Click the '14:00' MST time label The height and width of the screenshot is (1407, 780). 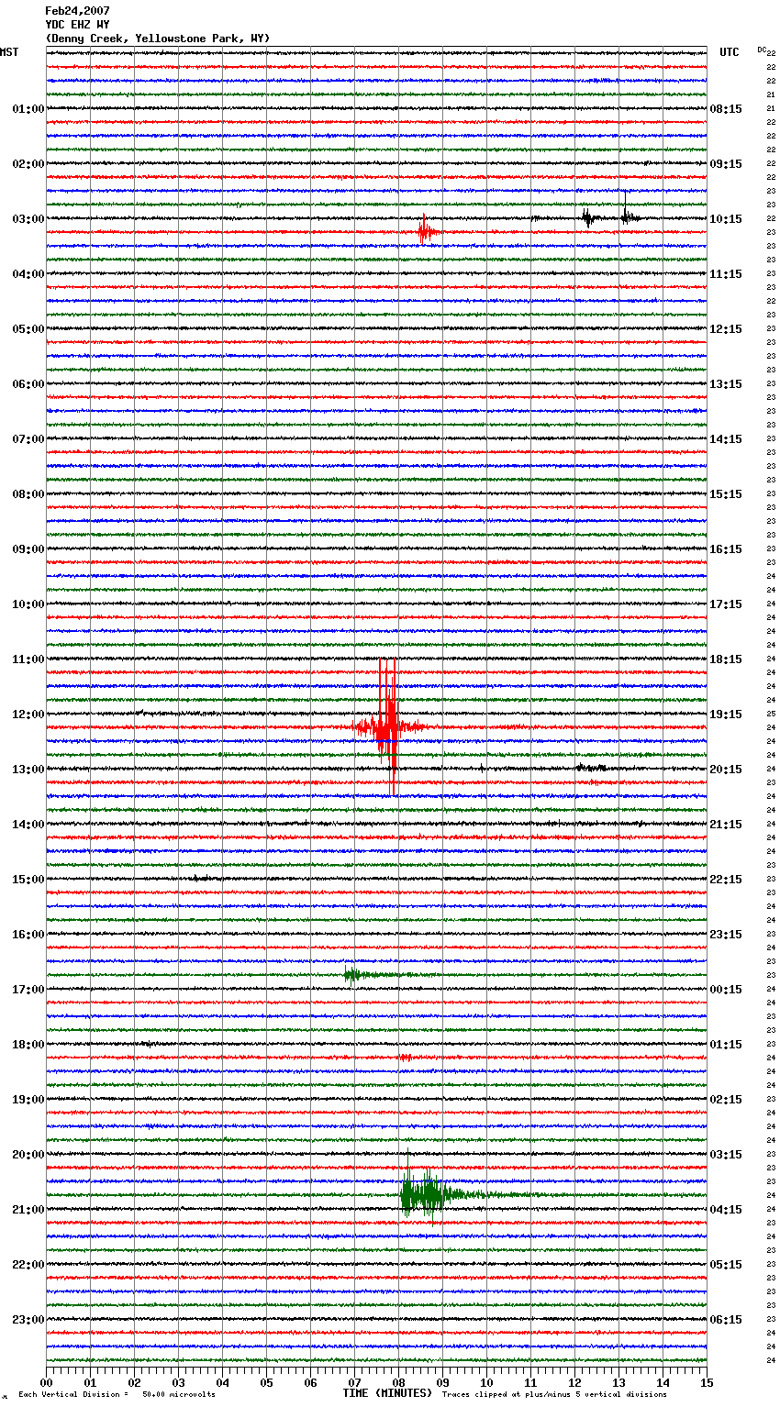pos(28,825)
